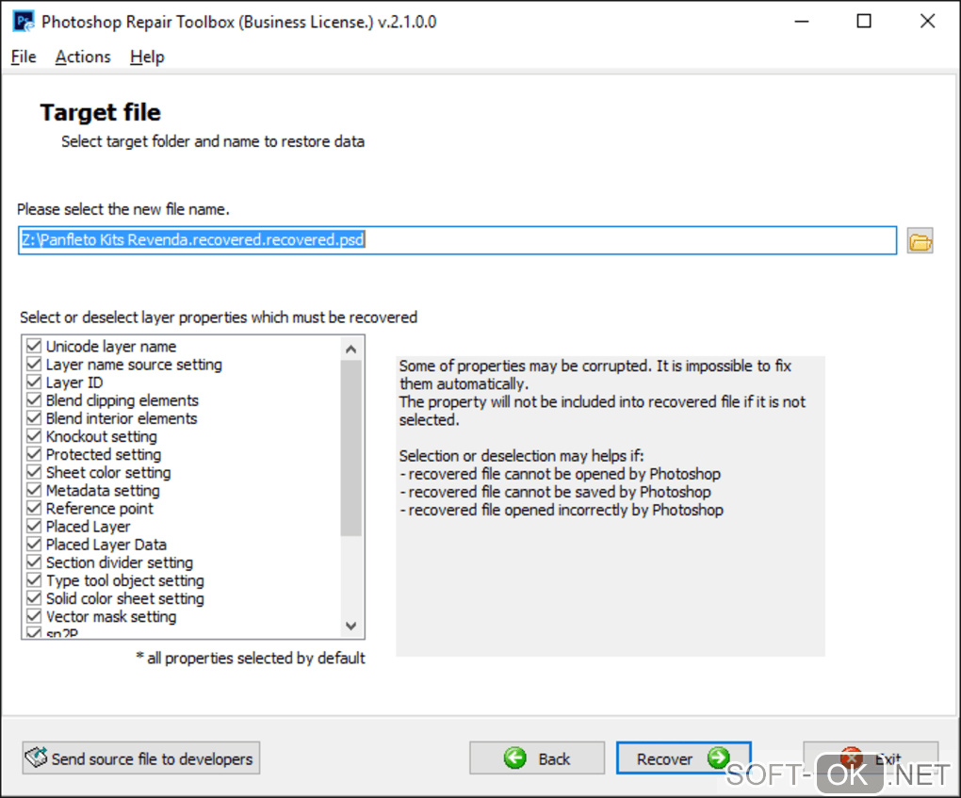This screenshot has height=798, width=961.
Task: Toggle Blend interior elements checkbox
Action: pyautogui.click(x=34, y=418)
